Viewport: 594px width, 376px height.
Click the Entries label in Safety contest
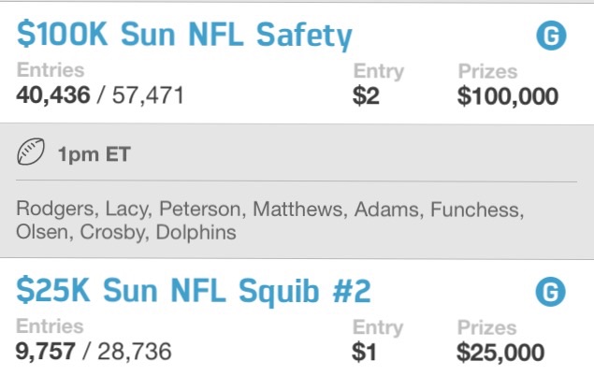coord(51,69)
